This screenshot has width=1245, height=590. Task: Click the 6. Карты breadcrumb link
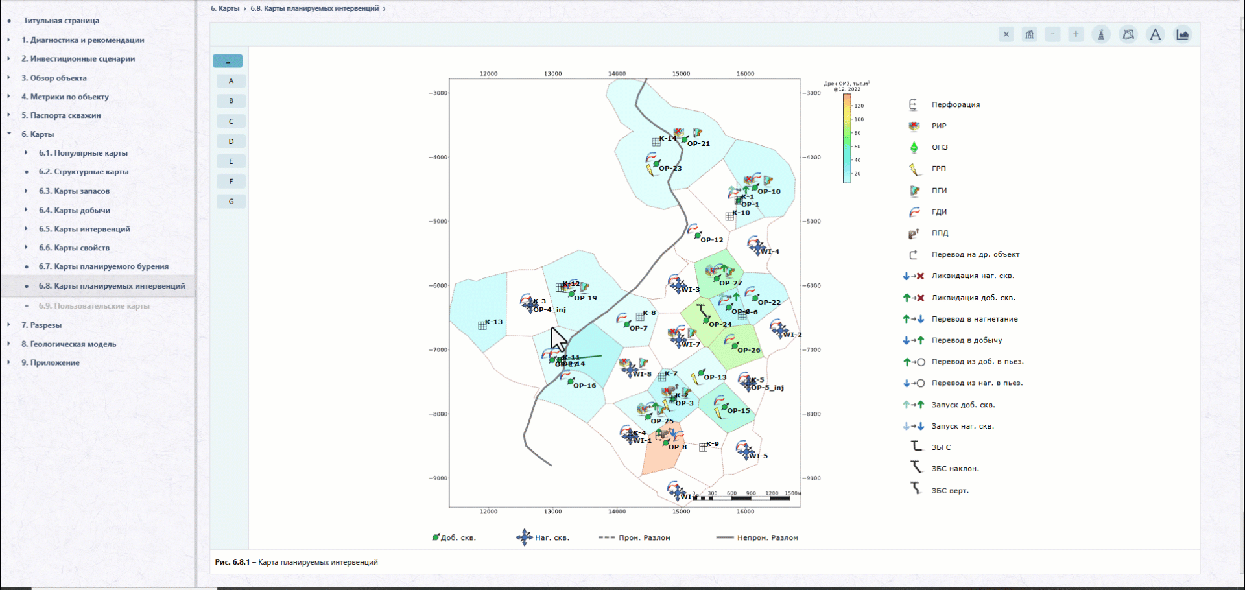click(225, 9)
